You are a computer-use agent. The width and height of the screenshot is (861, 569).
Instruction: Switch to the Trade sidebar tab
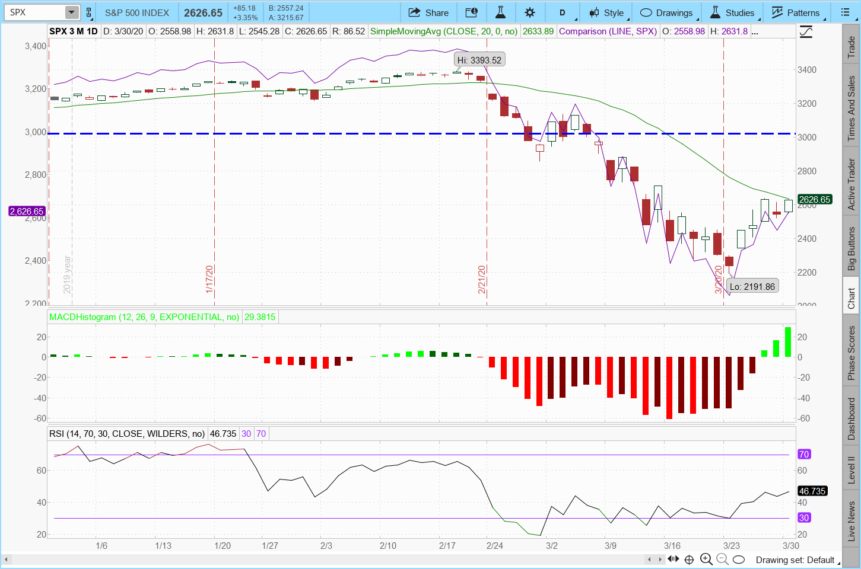(852, 43)
